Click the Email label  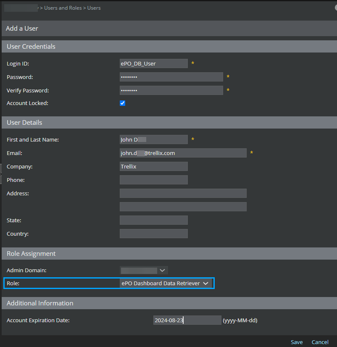coord(14,153)
